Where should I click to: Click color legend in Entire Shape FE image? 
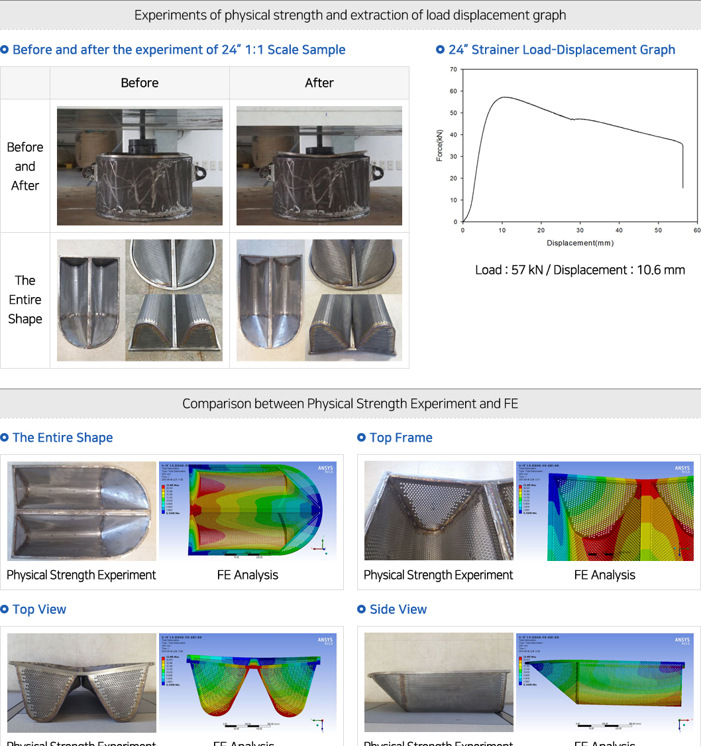(170, 499)
